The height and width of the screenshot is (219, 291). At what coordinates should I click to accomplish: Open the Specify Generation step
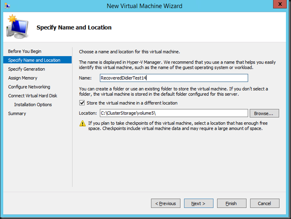coord(26,69)
